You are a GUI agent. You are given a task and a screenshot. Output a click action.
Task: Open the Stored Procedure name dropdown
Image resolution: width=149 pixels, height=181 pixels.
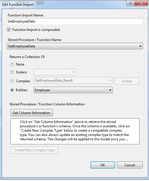(75, 46)
